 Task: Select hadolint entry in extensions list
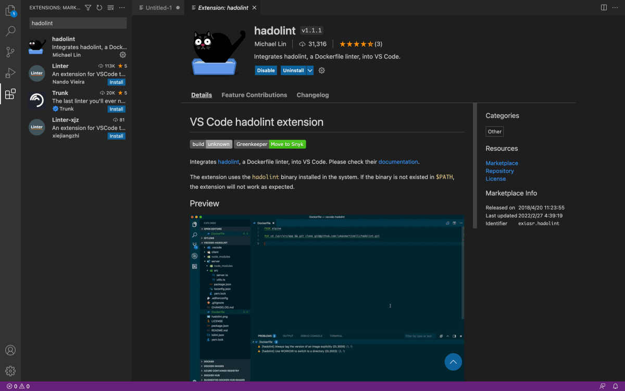(x=77, y=47)
